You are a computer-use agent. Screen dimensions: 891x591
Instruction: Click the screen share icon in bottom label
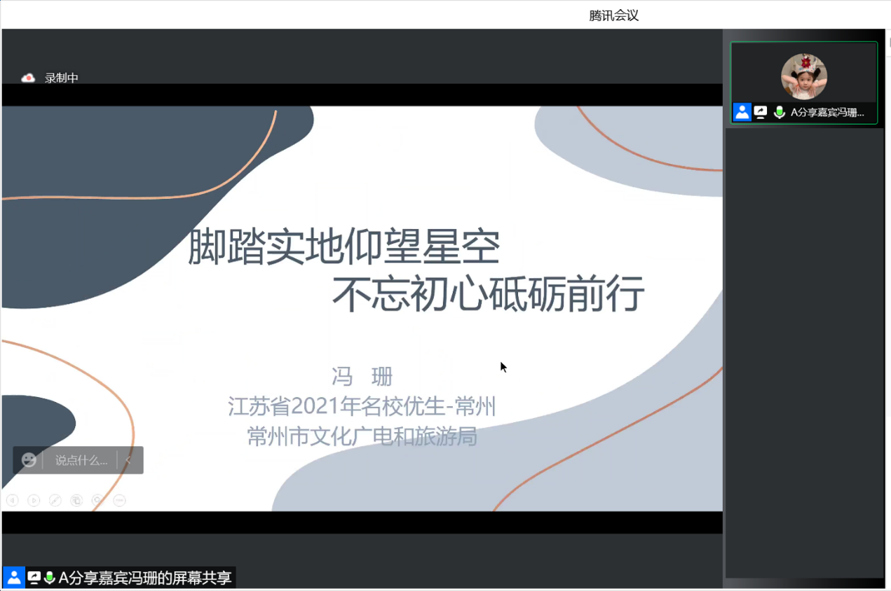[34, 578]
